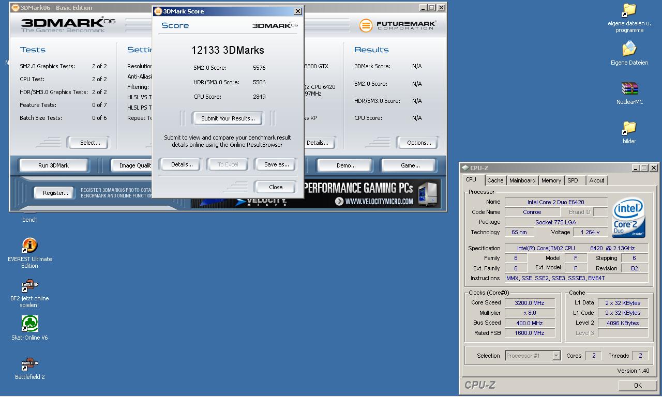Open the Eigene Dateien desktop icon
The width and height of the screenshot is (662, 397).
[x=629, y=49]
